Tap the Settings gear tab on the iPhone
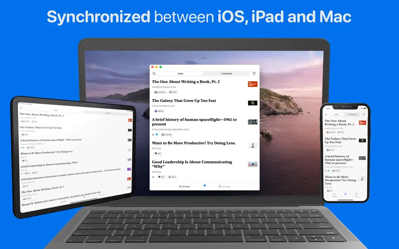The image size is (399, 249). coord(356,195)
